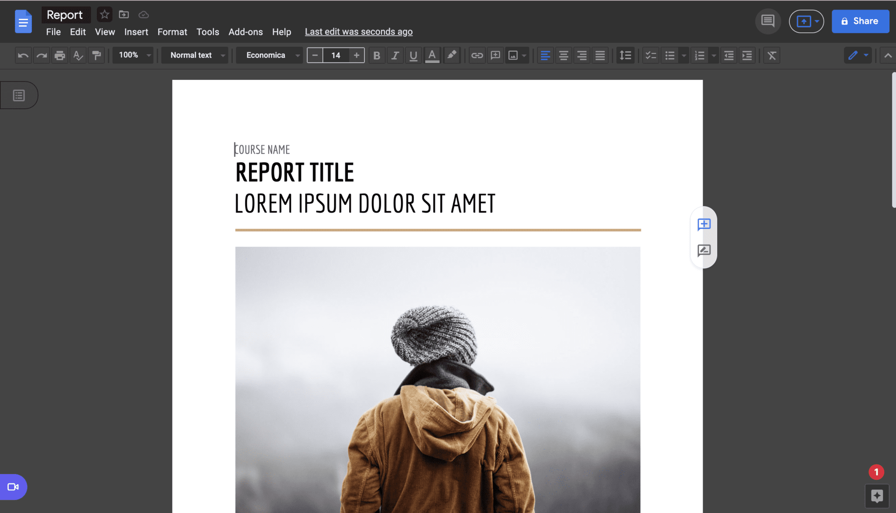896x513 pixels.
Task: Toggle bold formatting
Action: [376, 55]
